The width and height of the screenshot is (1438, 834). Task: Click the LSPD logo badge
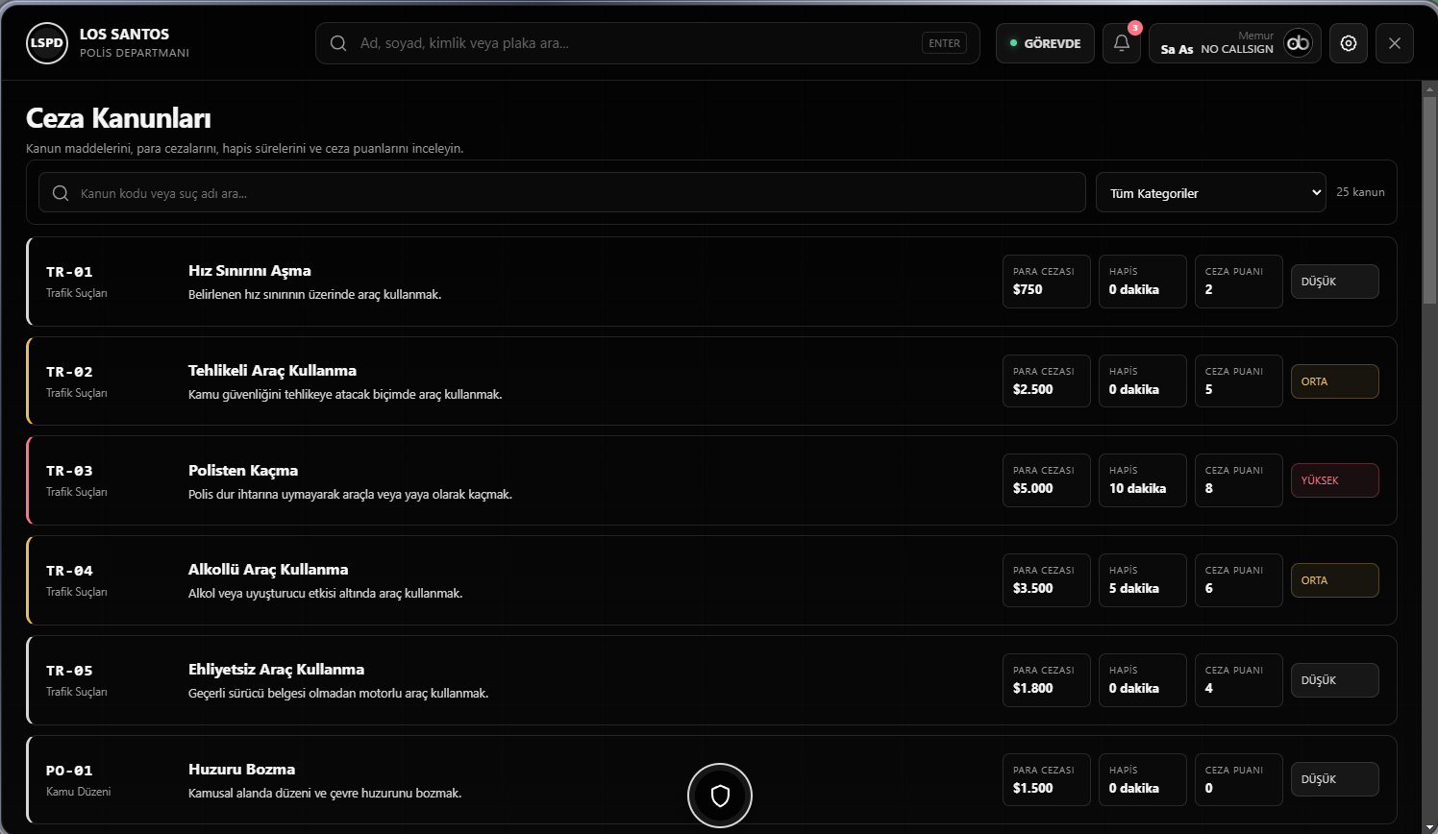(47, 43)
